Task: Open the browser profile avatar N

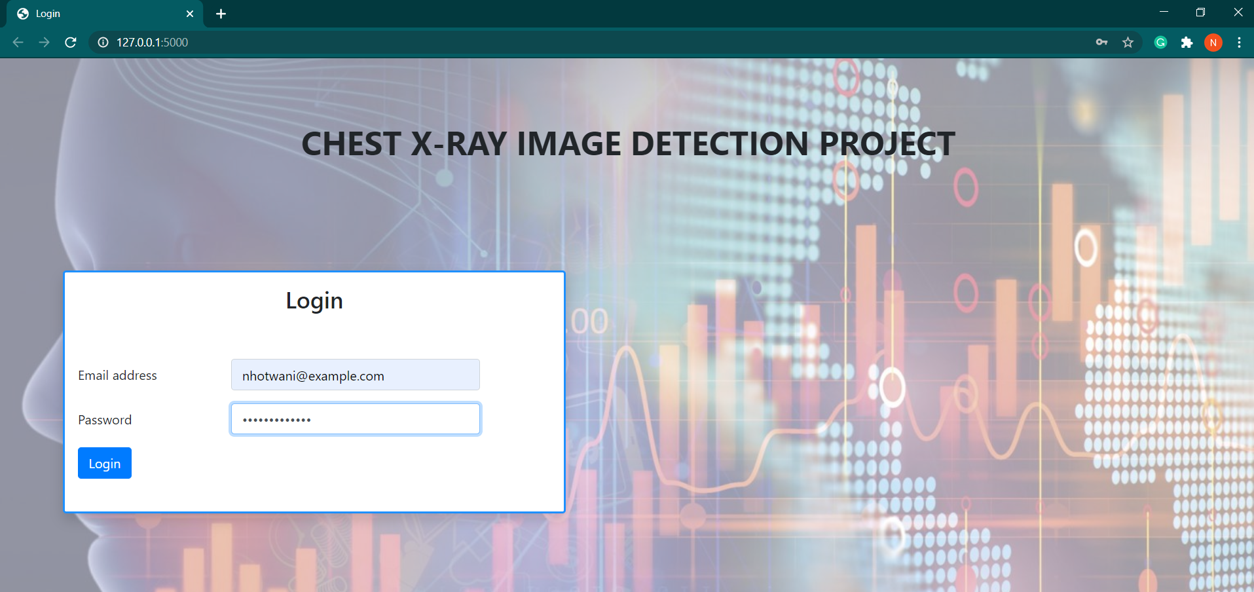Action: [1213, 42]
